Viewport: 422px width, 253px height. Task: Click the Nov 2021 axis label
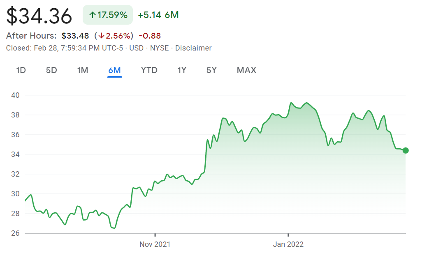coord(155,244)
